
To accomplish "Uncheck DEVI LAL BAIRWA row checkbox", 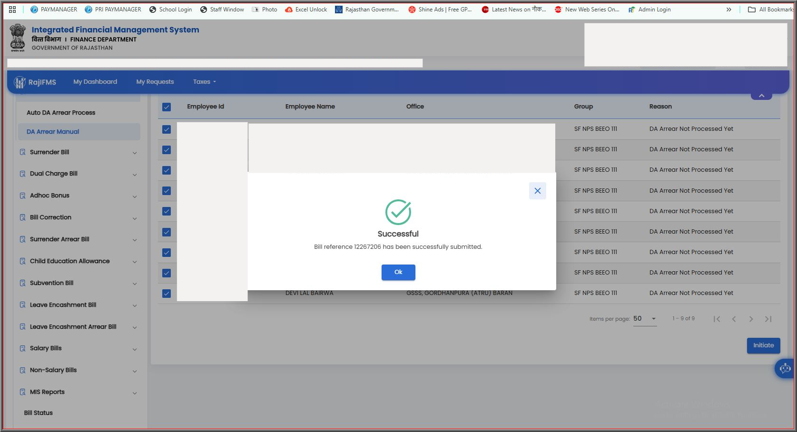I will click(167, 294).
